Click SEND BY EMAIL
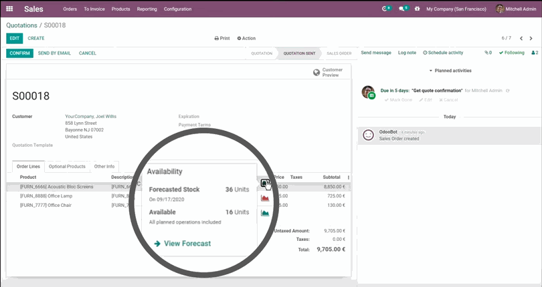542x287 pixels. [x=54, y=53]
